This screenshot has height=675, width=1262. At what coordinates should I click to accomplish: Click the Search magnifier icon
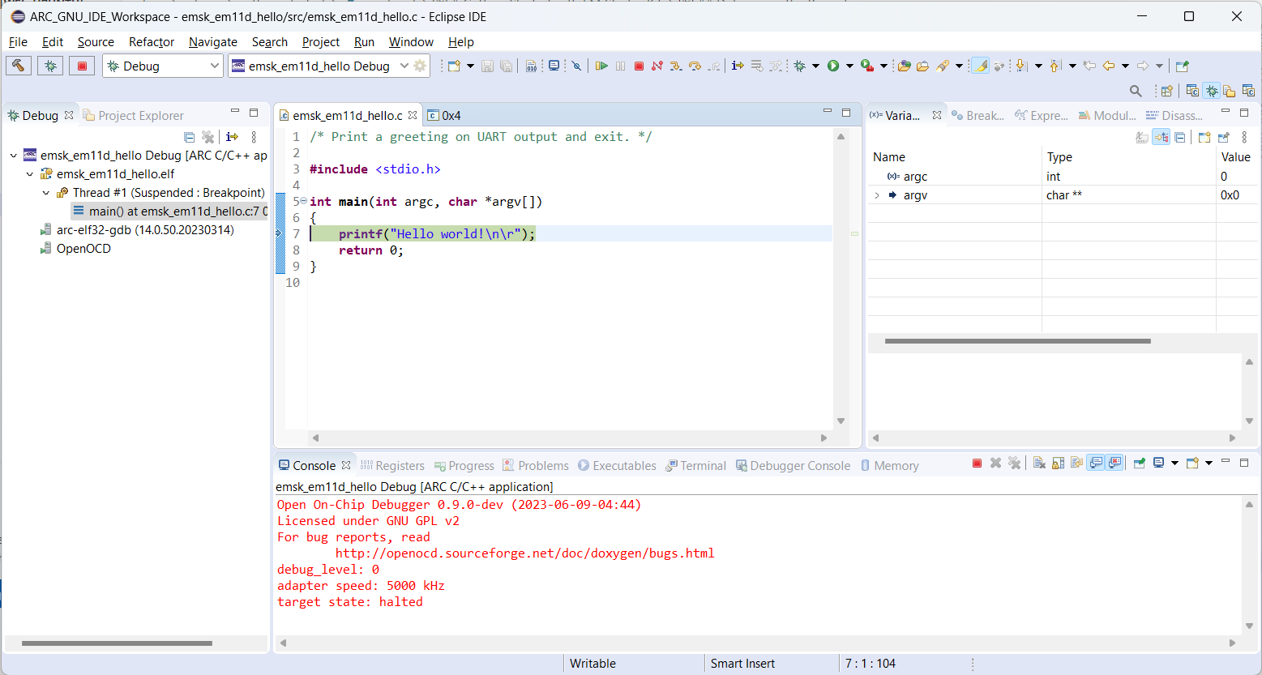1136,91
